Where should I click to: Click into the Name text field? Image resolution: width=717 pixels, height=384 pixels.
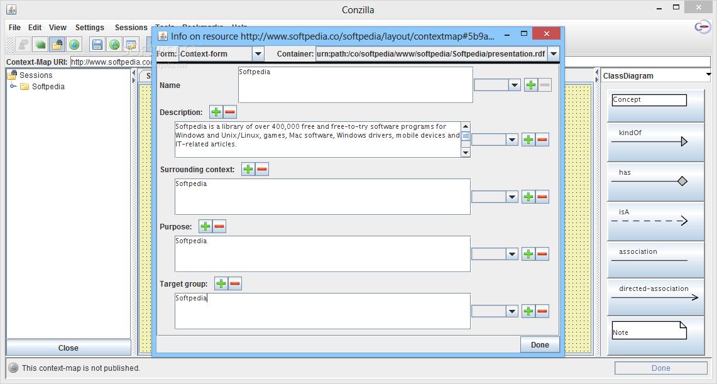(355, 85)
